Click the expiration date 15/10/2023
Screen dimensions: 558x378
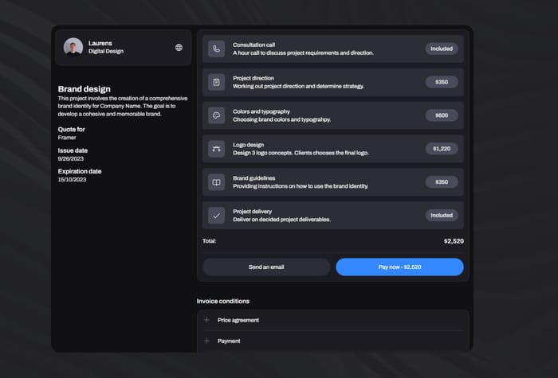tap(73, 180)
